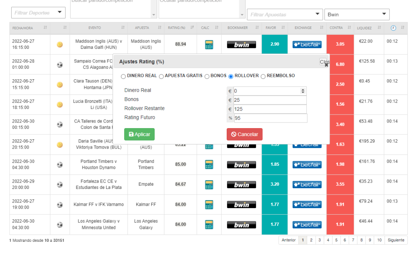Viewport: 419px width, 253px height.
Task: Select BONOS radio option
Action: (x=207, y=76)
